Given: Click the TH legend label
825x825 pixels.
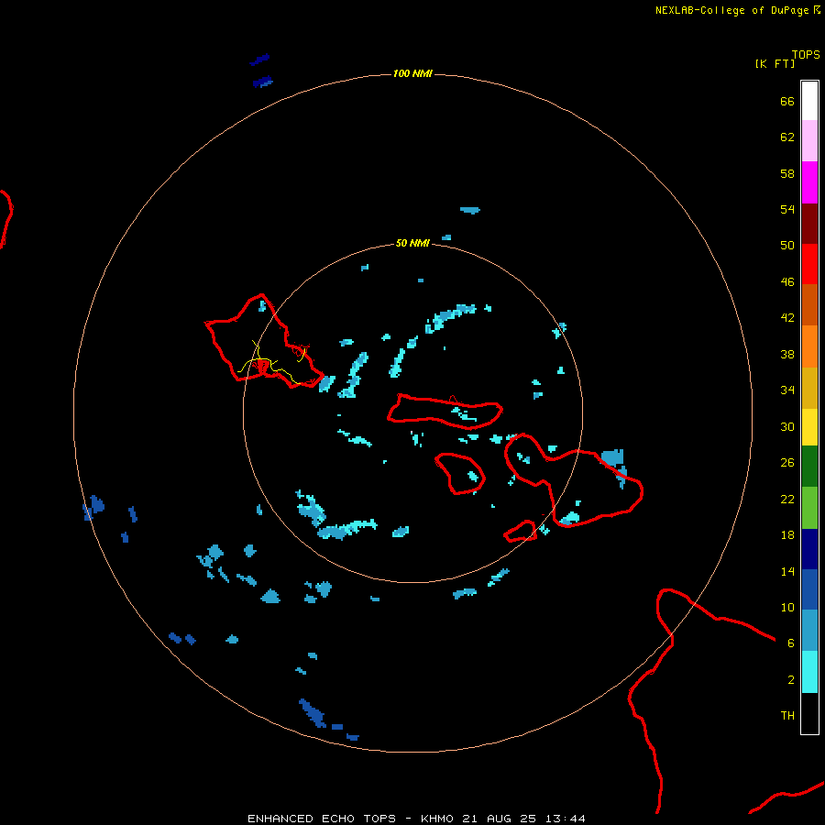Looking at the screenshot, I should point(787,716).
